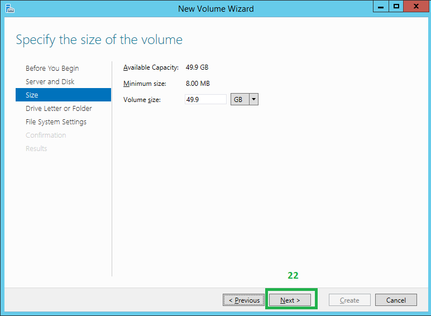
Task: Click the greyed-out Confirmation step
Action: pyautogui.click(x=46, y=135)
